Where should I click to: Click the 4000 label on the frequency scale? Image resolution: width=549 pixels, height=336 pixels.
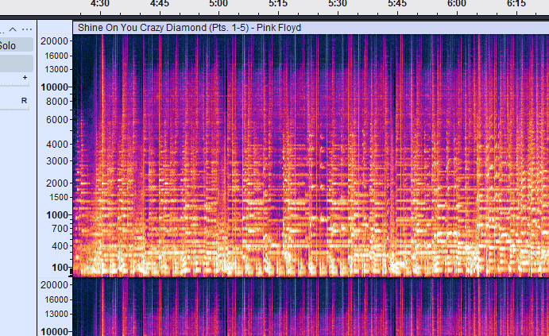coord(57,145)
